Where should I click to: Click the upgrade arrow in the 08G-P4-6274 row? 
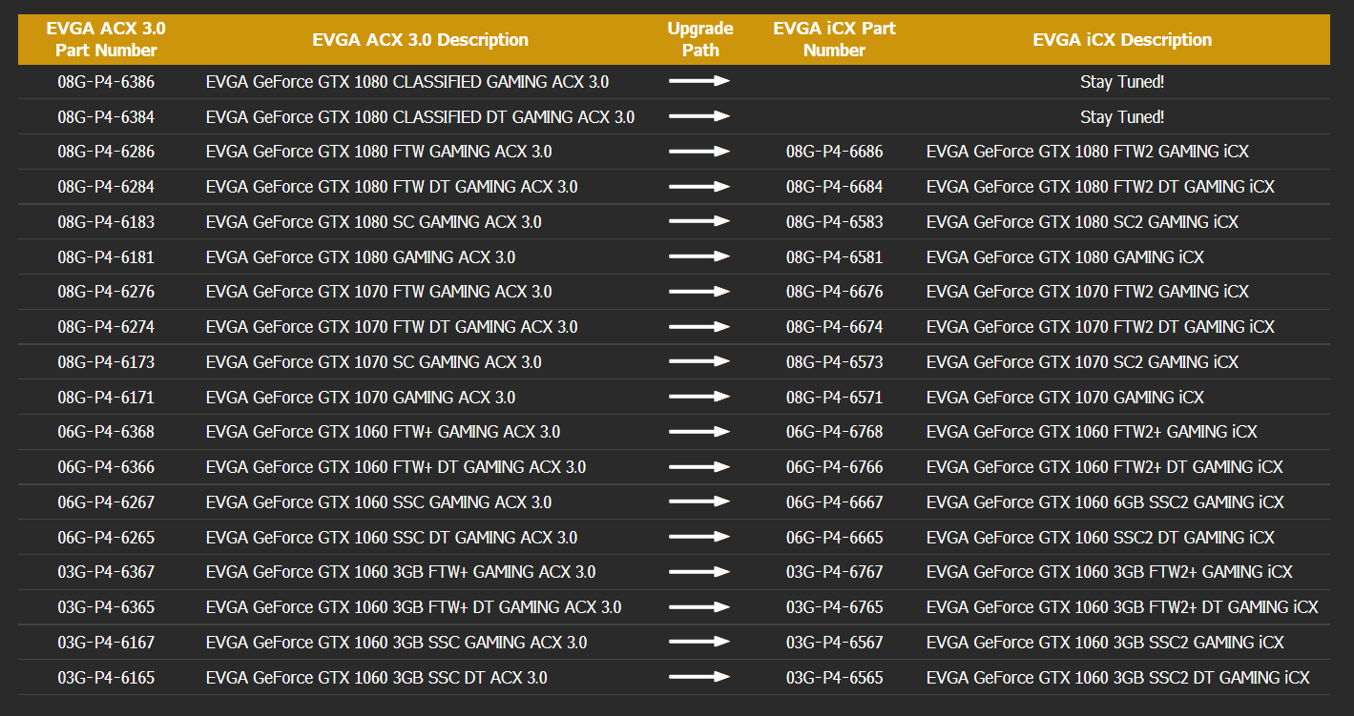point(699,327)
